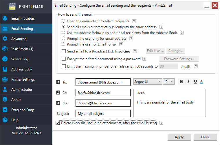Image resolution: width=220 pixels, height=145 pixels.
Task: Enable Encrypt the printed document checkbox
Action: pos(64,59)
